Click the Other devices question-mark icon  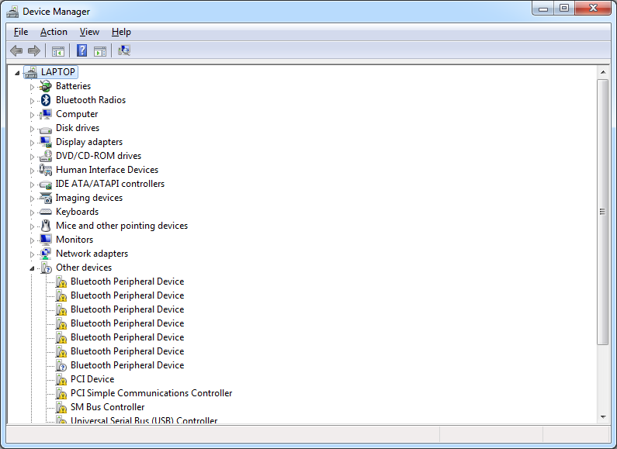[46, 268]
